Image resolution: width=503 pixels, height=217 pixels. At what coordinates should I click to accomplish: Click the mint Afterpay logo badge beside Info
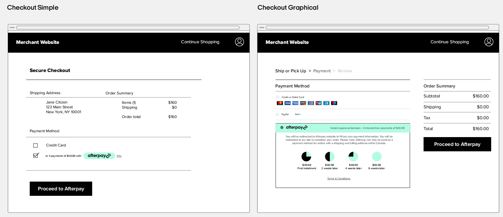coord(99,156)
